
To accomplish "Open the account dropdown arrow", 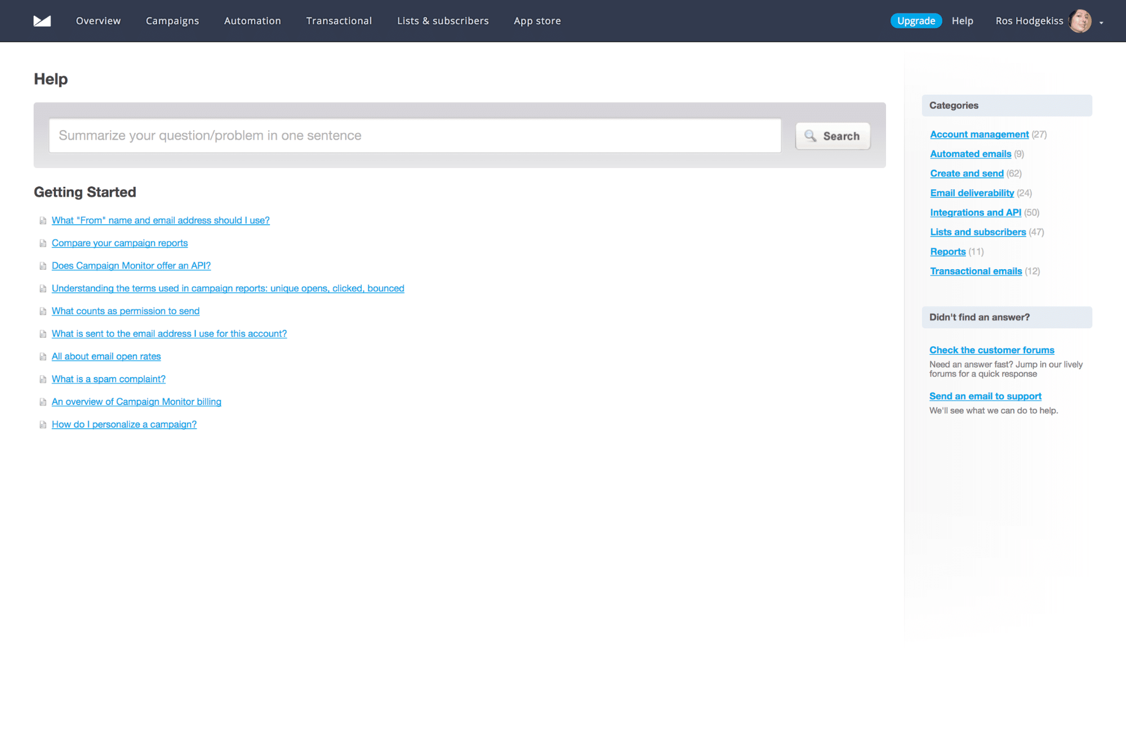I will tap(1101, 23).
